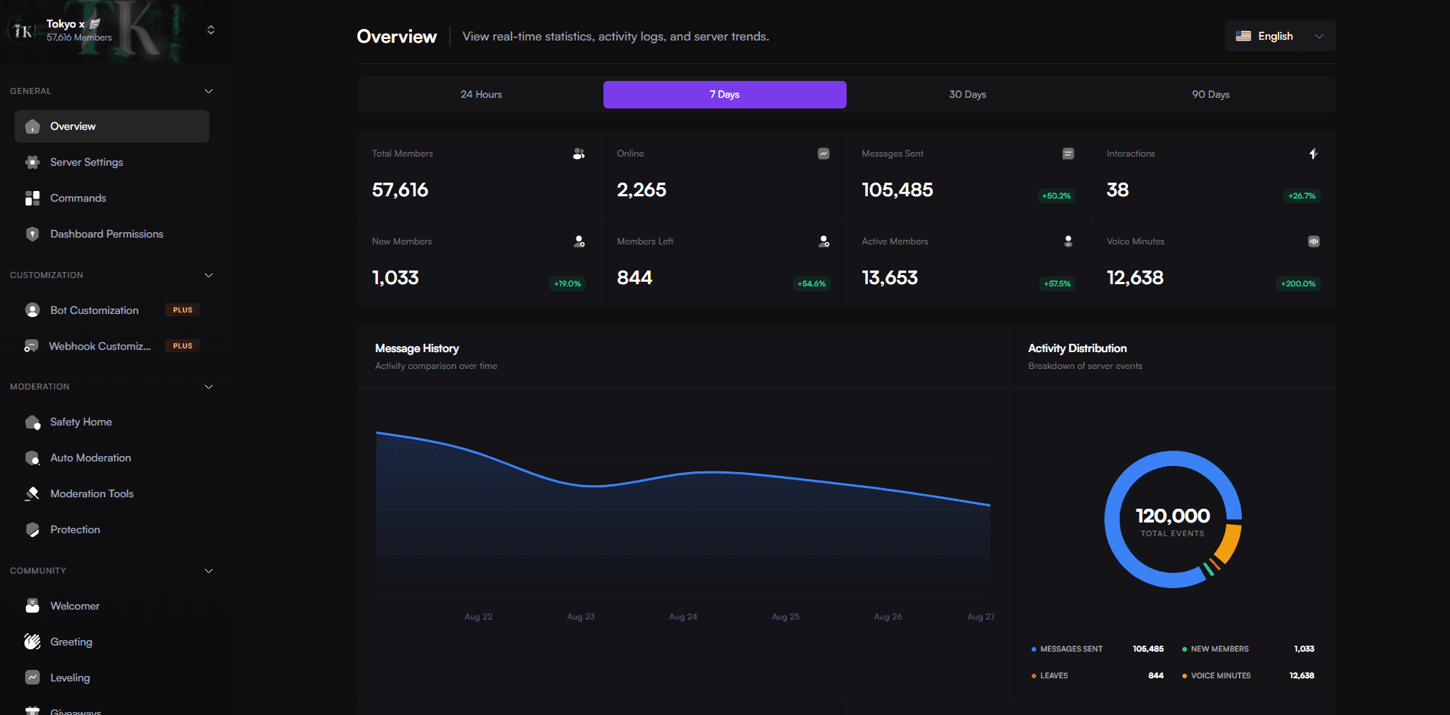This screenshot has height=715, width=1450.
Task: Click the New Members card icon
Action: point(579,241)
